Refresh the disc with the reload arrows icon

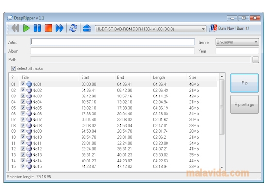tap(73, 28)
